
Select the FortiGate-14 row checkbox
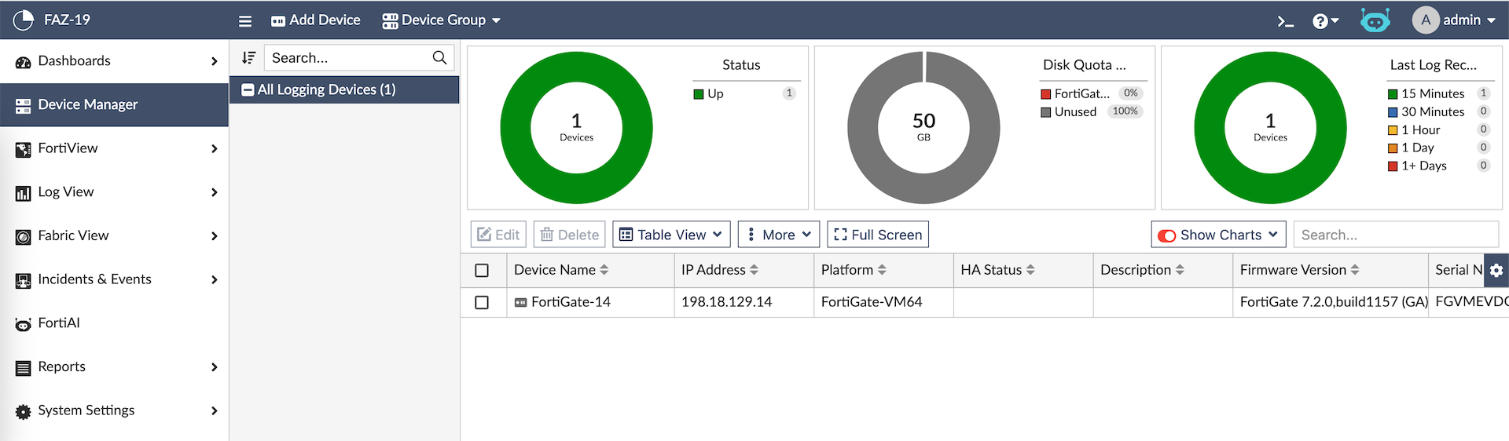coord(482,302)
